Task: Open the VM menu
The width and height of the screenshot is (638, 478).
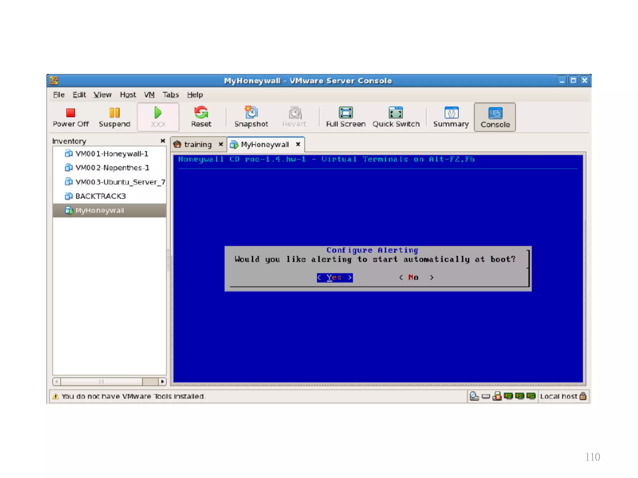Action: [x=149, y=95]
